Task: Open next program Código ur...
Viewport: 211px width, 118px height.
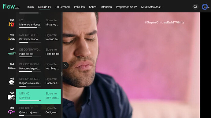Action: [52, 113]
